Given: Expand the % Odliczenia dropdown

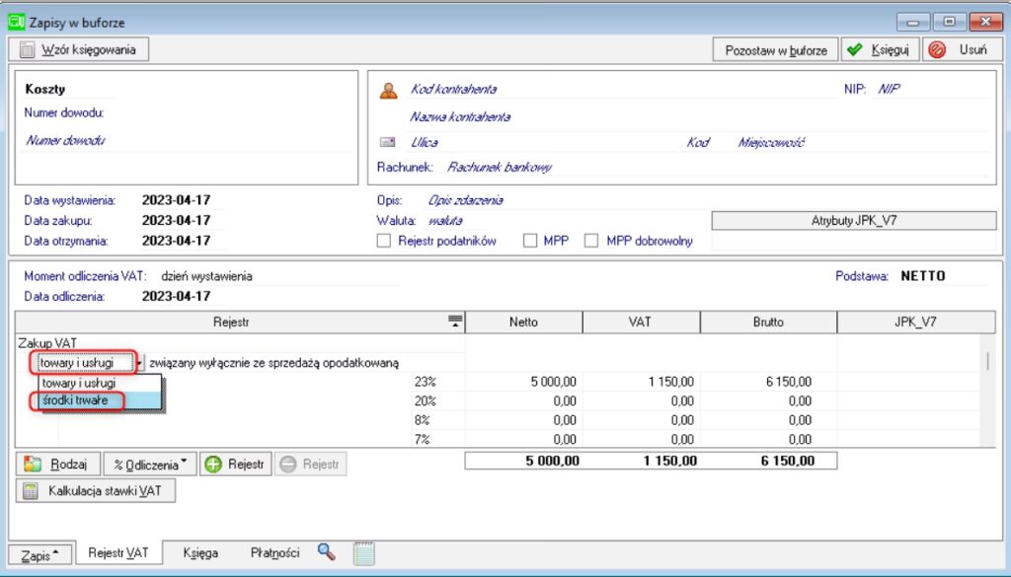Looking at the screenshot, I should pyautogui.click(x=148, y=464).
